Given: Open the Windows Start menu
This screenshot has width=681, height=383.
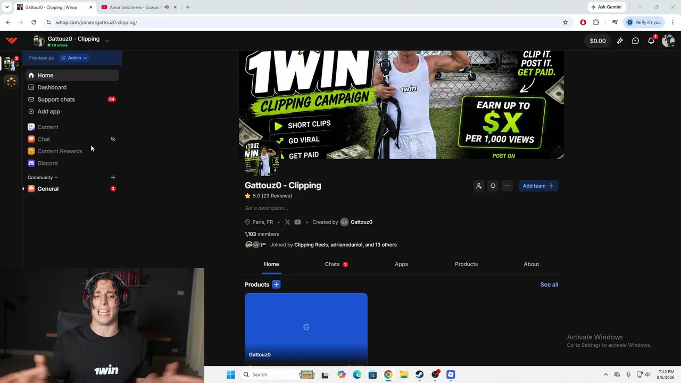Looking at the screenshot, I should click(230, 374).
